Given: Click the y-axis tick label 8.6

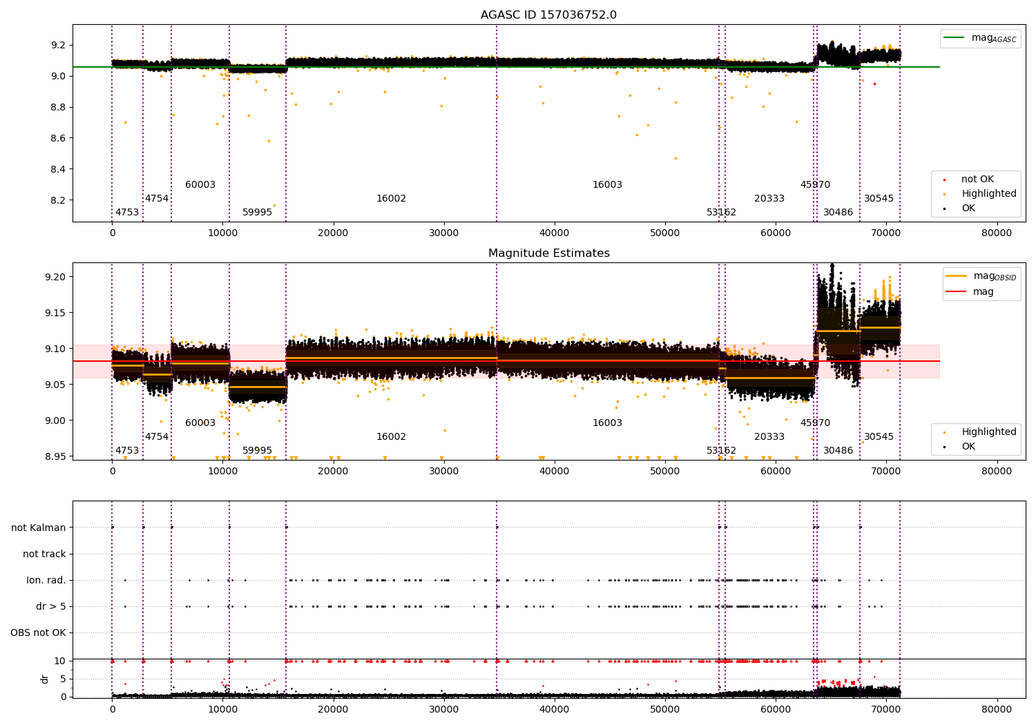Looking at the screenshot, I should pos(58,138).
